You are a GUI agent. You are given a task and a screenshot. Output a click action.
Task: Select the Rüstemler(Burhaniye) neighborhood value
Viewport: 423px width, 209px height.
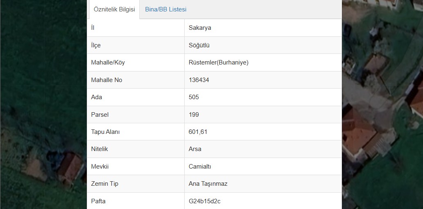[x=218, y=62]
